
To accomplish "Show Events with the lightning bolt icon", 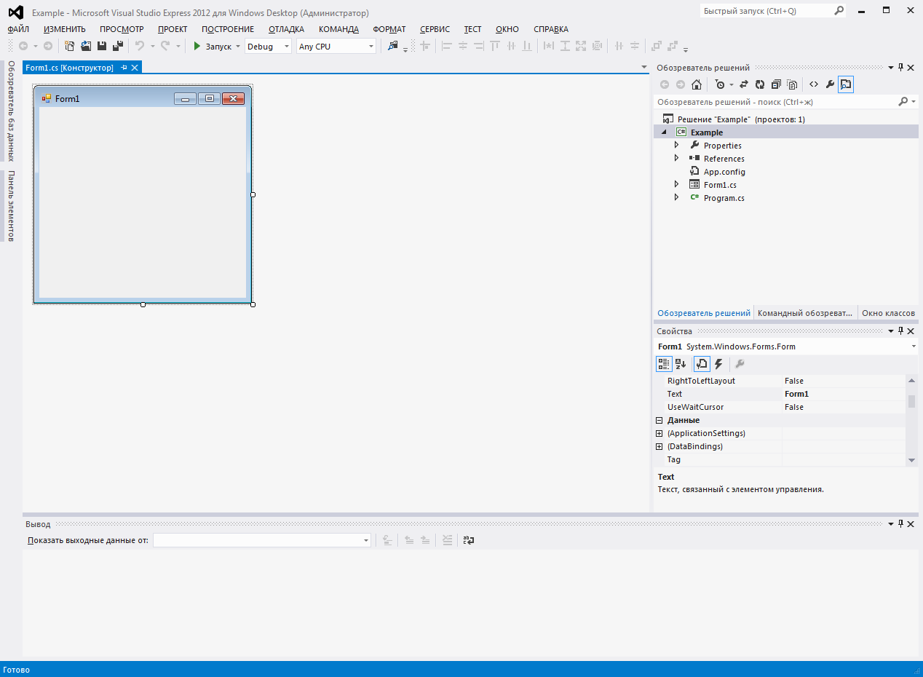I will (x=718, y=364).
